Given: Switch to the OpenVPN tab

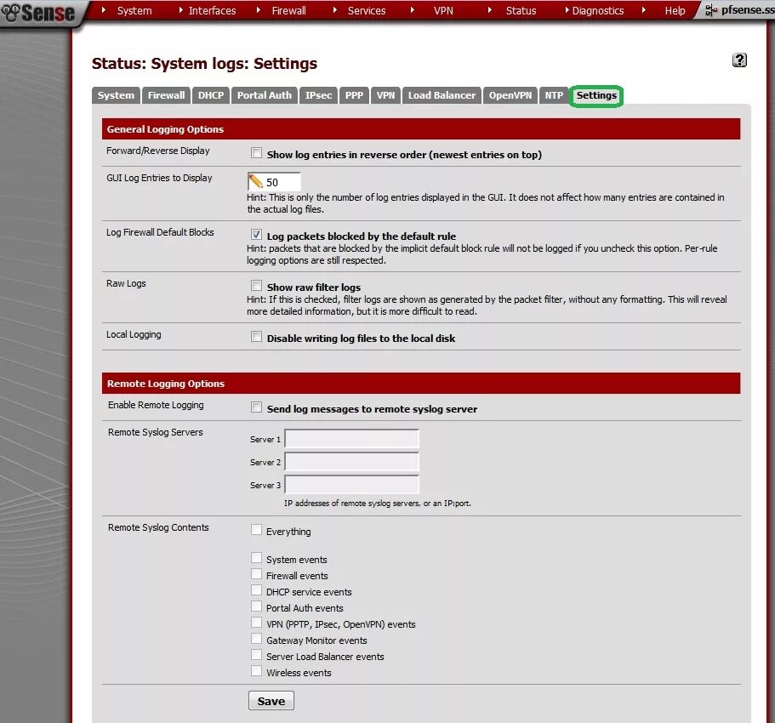Looking at the screenshot, I should (x=510, y=95).
